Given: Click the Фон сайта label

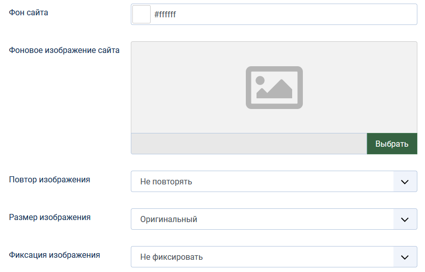Looking at the screenshot, I should pyautogui.click(x=29, y=13).
